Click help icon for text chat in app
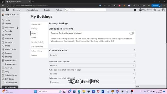This screenshot has height=94, width=167. pyautogui.click(x=134, y=70)
